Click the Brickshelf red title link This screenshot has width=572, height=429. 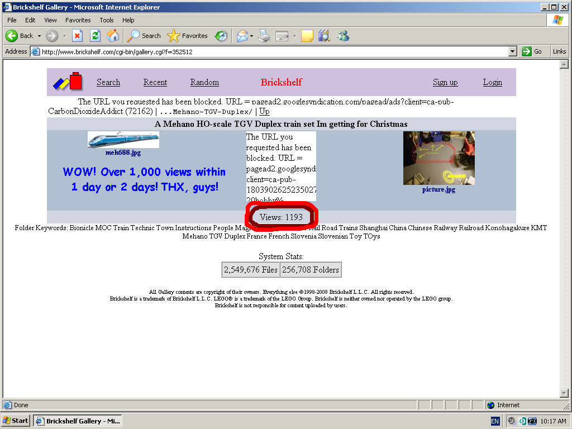tap(282, 82)
